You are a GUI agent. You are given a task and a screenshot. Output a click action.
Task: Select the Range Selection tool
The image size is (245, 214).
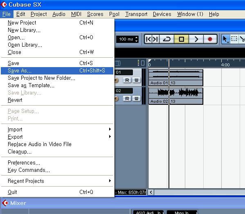pos(234,39)
